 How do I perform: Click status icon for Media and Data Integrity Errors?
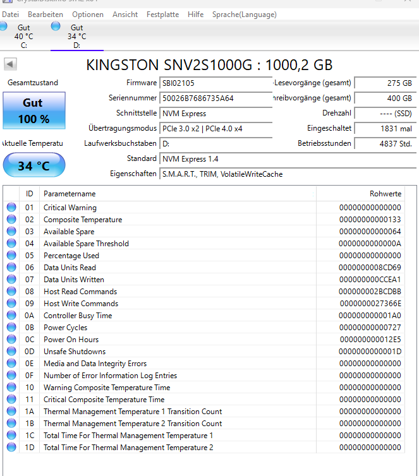click(11, 363)
